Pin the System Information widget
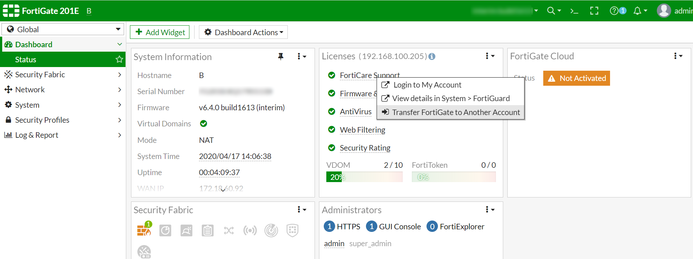 click(x=281, y=56)
